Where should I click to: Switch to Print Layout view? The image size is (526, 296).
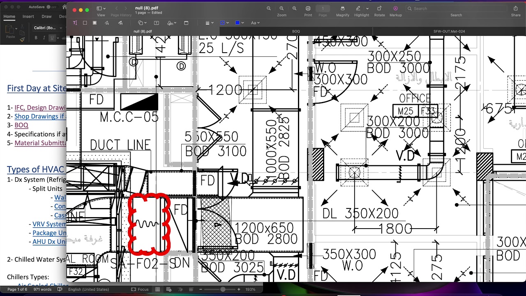[x=157, y=289]
